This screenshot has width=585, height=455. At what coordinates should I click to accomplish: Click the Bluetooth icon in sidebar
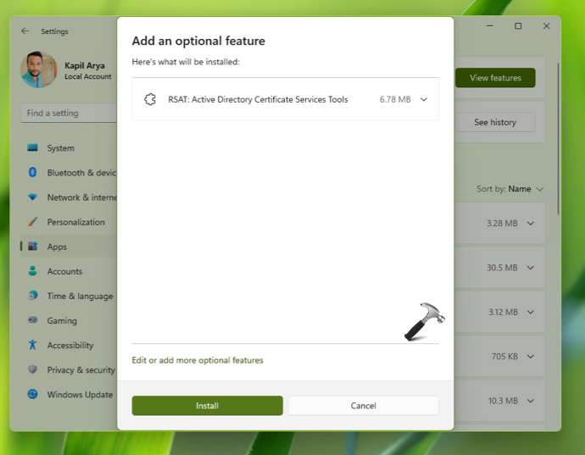pyautogui.click(x=32, y=172)
